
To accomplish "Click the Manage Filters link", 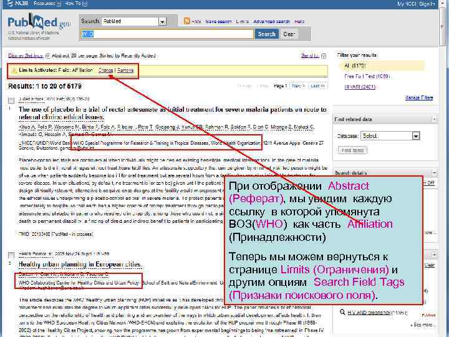I will [x=419, y=98].
